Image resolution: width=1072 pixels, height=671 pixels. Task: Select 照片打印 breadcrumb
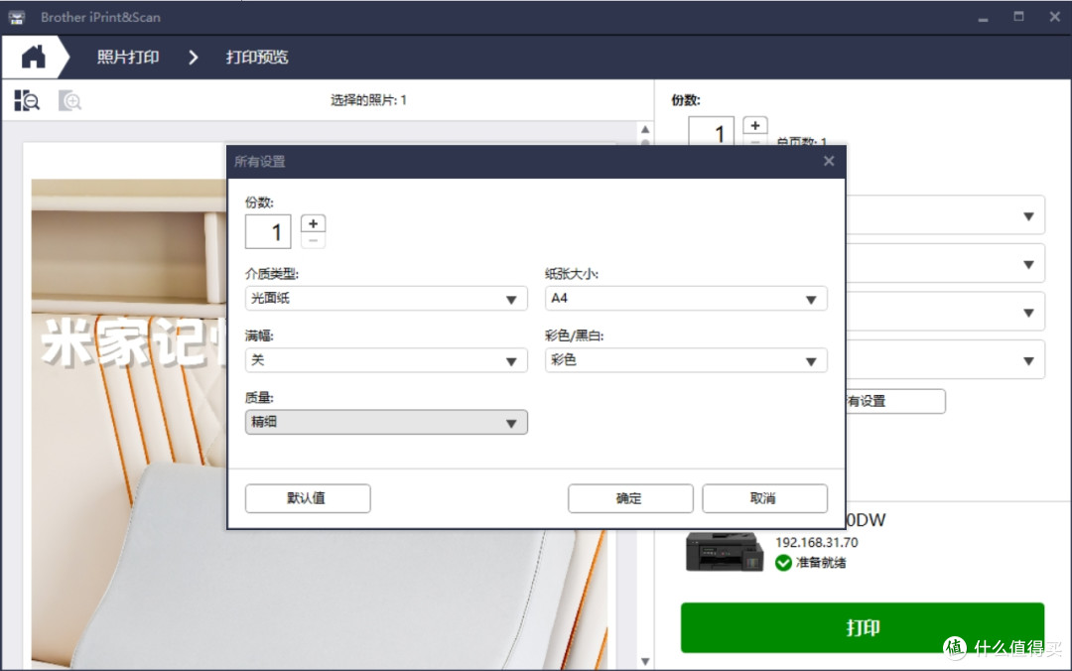click(x=128, y=57)
